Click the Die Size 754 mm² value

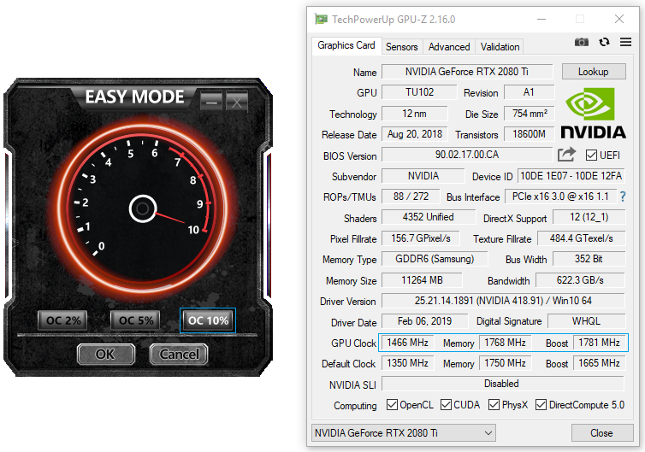pyautogui.click(x=529, y=114)
